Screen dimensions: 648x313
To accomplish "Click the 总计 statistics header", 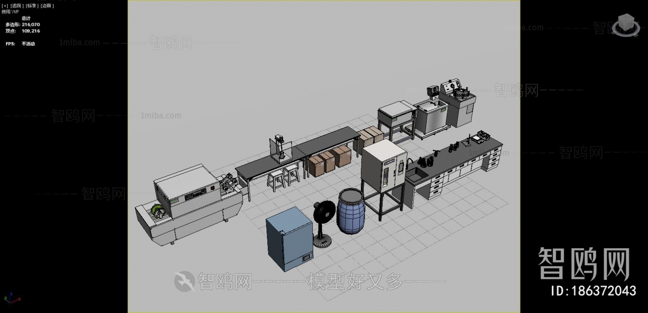I will tap(26, 18).
